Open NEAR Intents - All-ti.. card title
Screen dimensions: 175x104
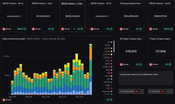point(13,3)
